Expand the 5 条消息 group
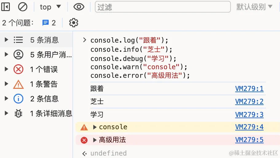Viewport: 280px width, 158px height. point(6,40)
